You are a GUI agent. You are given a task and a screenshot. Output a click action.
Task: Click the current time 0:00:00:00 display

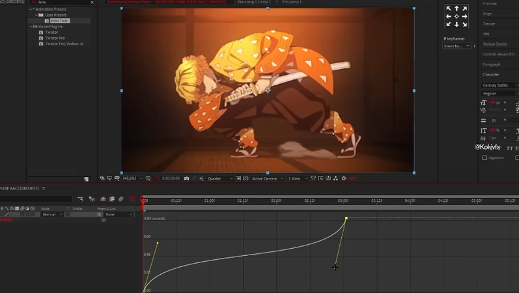pos(171,178)
